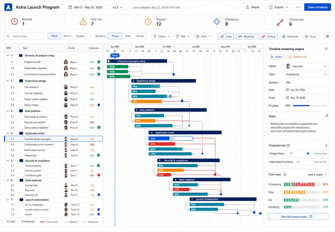Image resolution: width=335 pixels, height=232 pixels.
Task: Collapse the Discovery & program setup group
Action: 8,55
